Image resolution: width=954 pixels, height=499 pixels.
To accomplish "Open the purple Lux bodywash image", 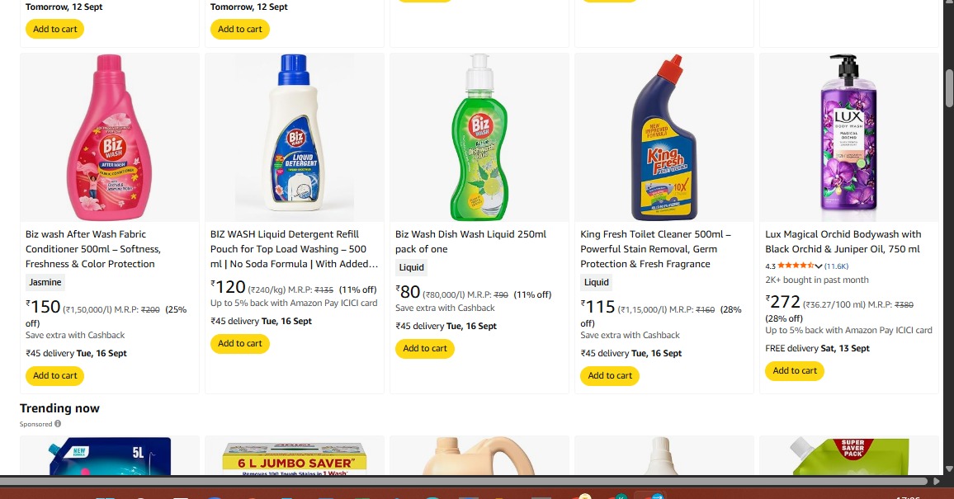I will tap(848, 138).
